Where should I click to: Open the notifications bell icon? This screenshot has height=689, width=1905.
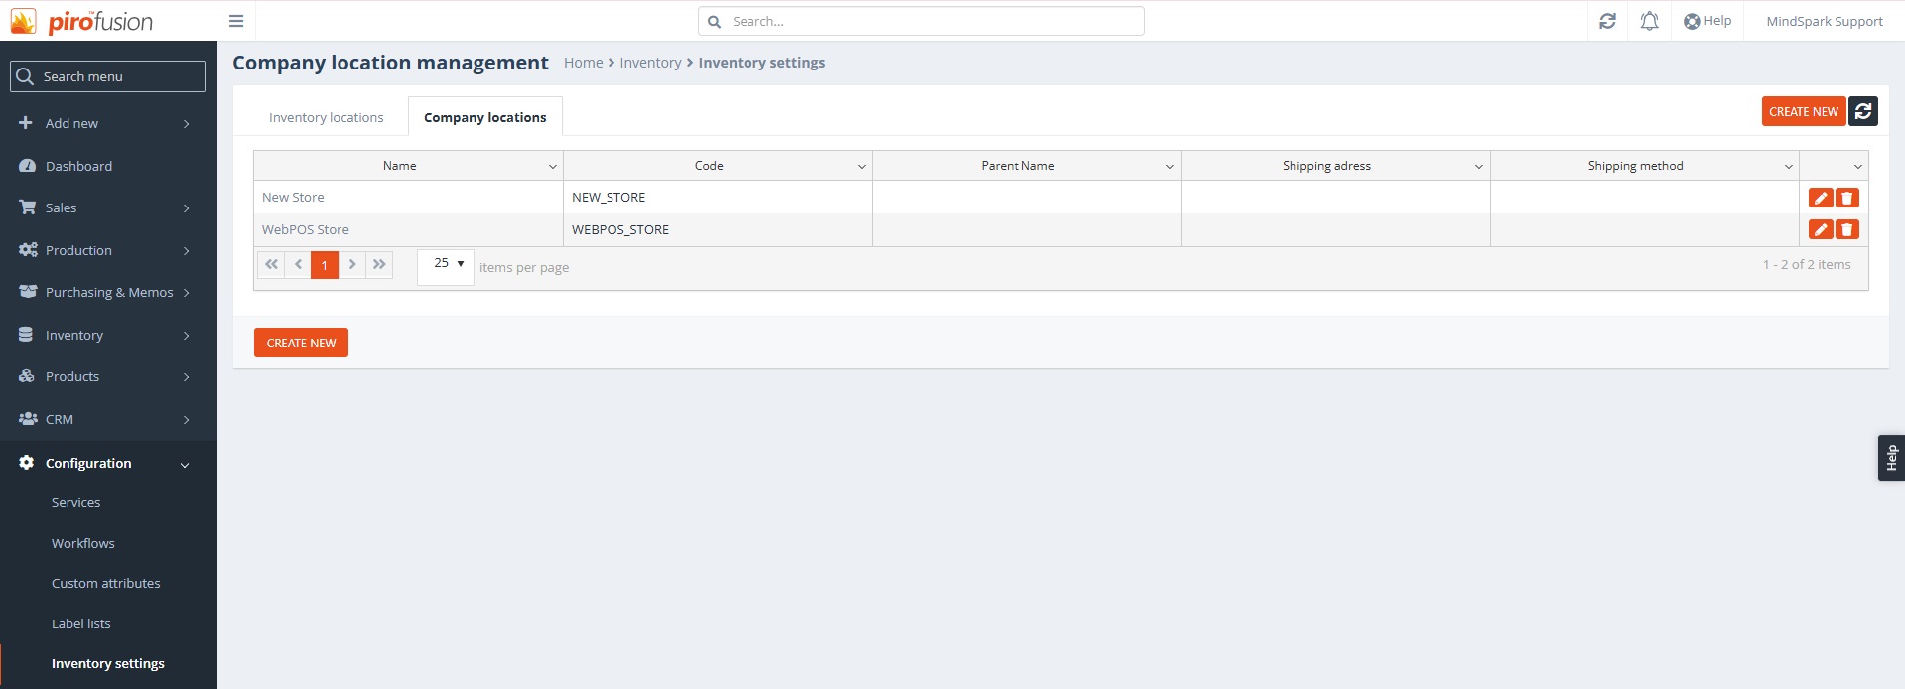click(x=1649, y=21)
